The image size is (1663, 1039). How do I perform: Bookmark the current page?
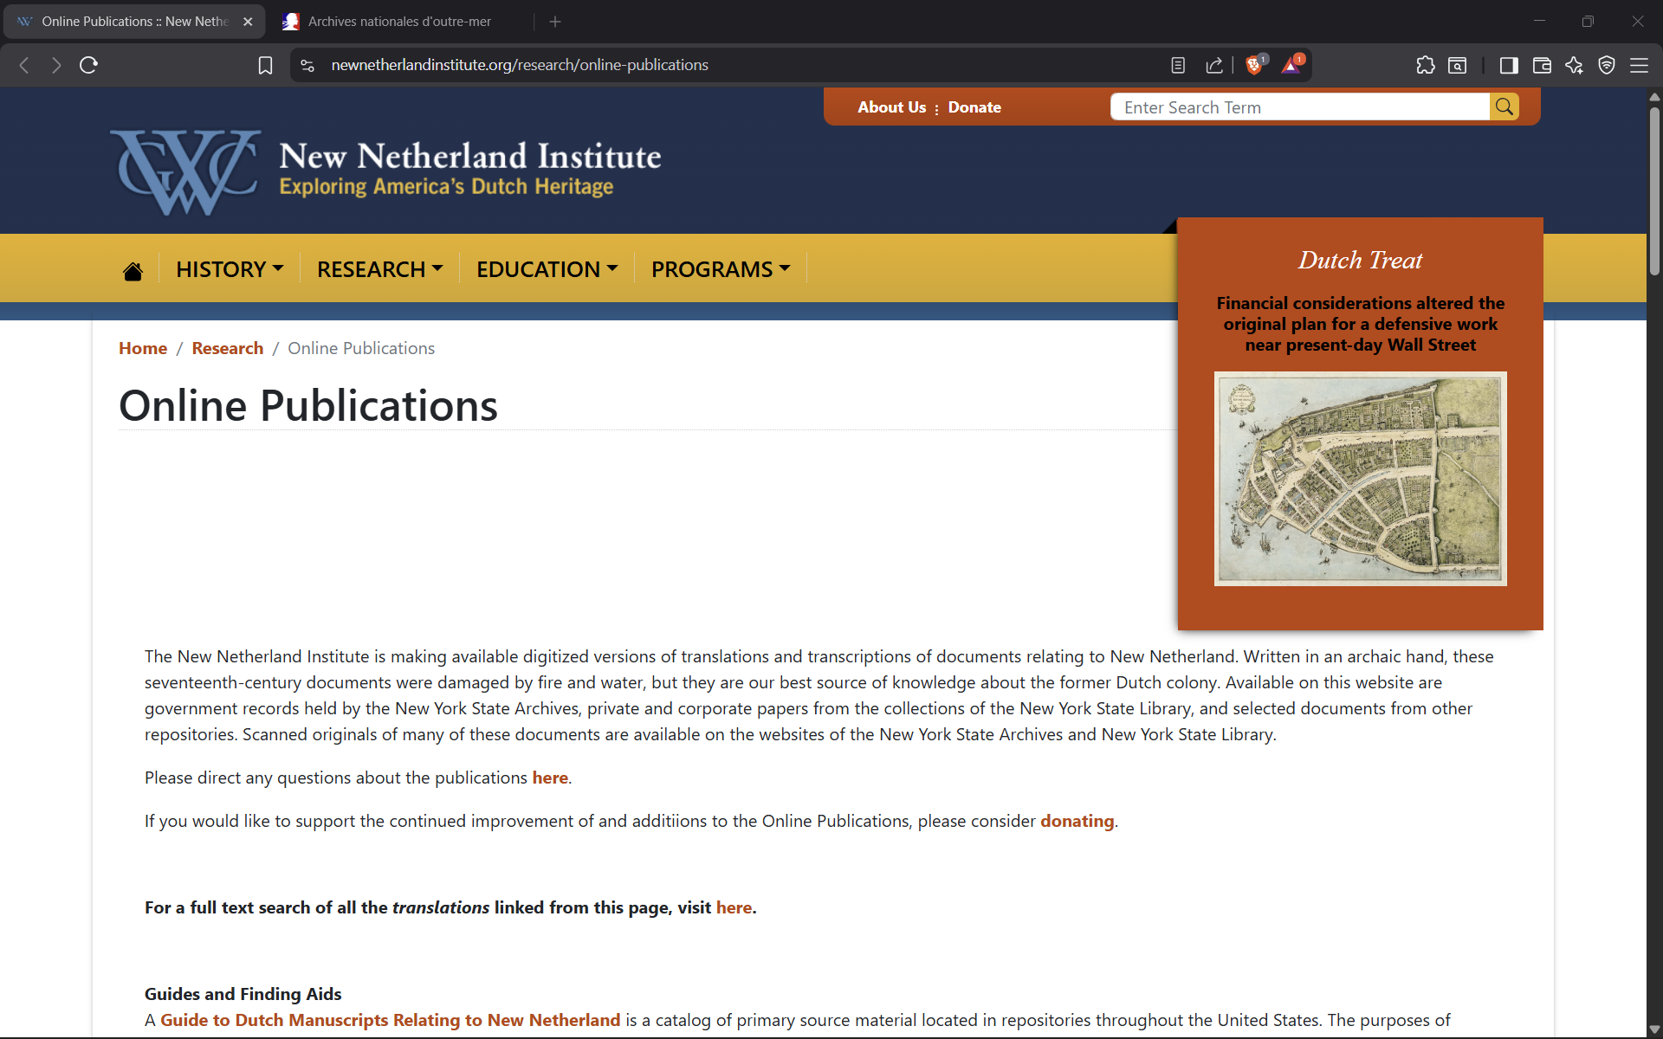[x=265, y=65]
